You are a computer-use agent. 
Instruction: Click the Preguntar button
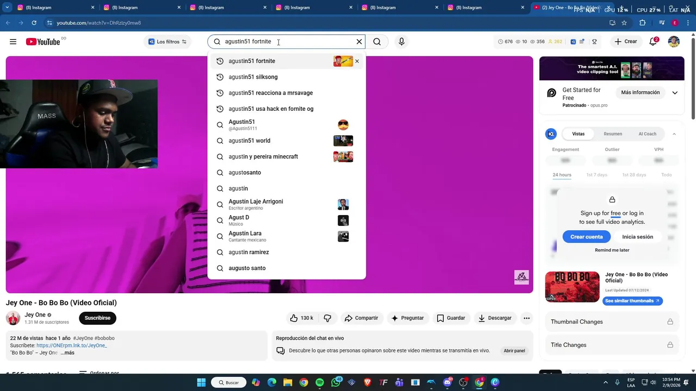point(407,318)
